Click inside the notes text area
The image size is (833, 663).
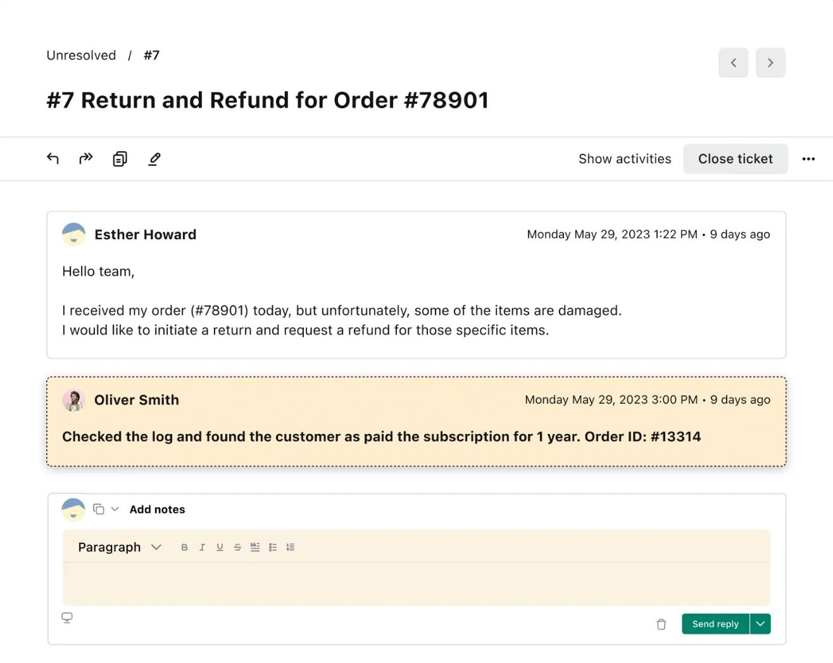(x=416, y=583)
